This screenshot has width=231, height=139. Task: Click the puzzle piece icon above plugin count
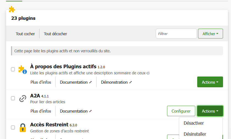12,10
